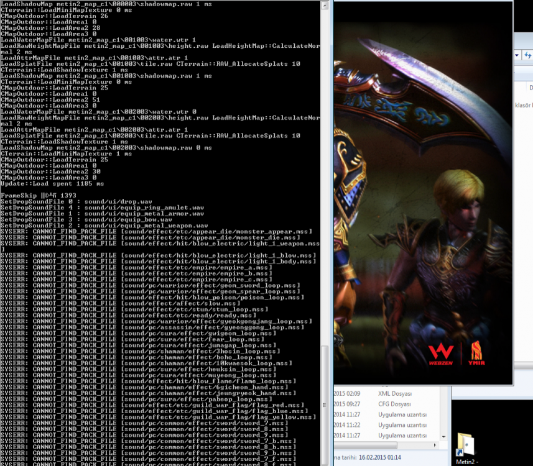Click the Webzen logo on splash screen
The height and width of the screenshot is (466, 533).
point(441,354)
